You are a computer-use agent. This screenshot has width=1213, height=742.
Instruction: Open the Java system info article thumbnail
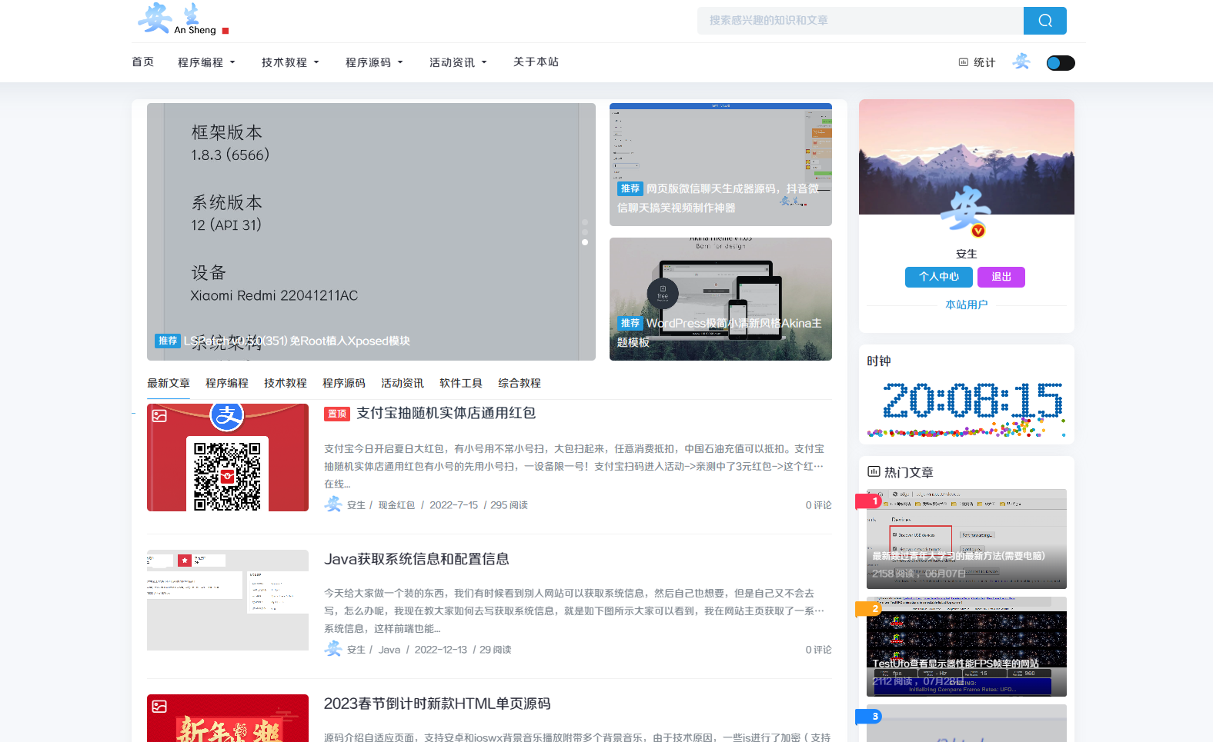(228, 600)
